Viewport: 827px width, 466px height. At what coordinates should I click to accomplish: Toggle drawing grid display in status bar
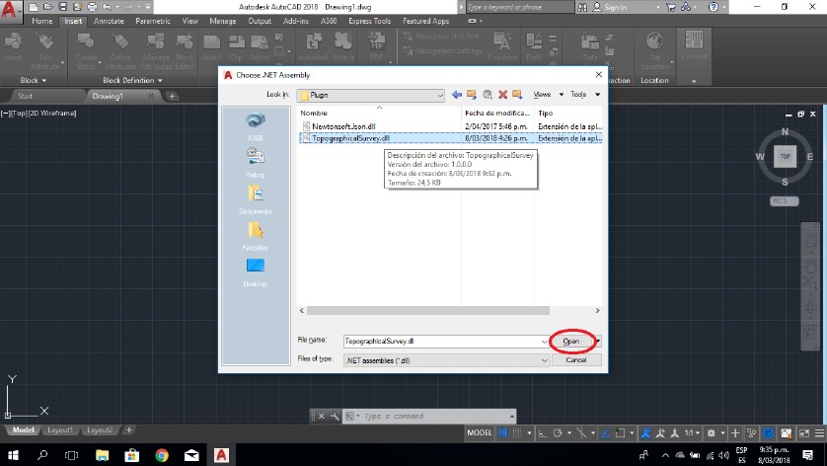(x=502, y=432)
